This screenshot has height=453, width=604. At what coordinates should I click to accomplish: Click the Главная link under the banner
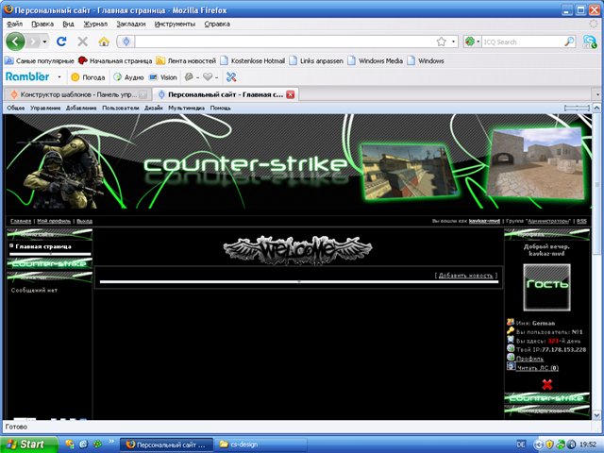pyautogui.click(x=21, y=221)
